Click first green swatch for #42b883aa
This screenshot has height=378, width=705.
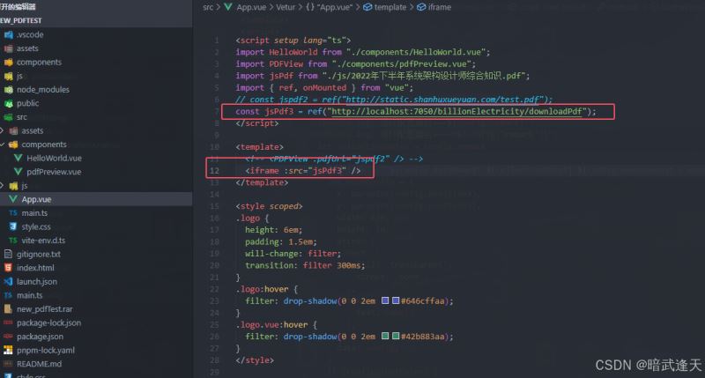[385, 336]
